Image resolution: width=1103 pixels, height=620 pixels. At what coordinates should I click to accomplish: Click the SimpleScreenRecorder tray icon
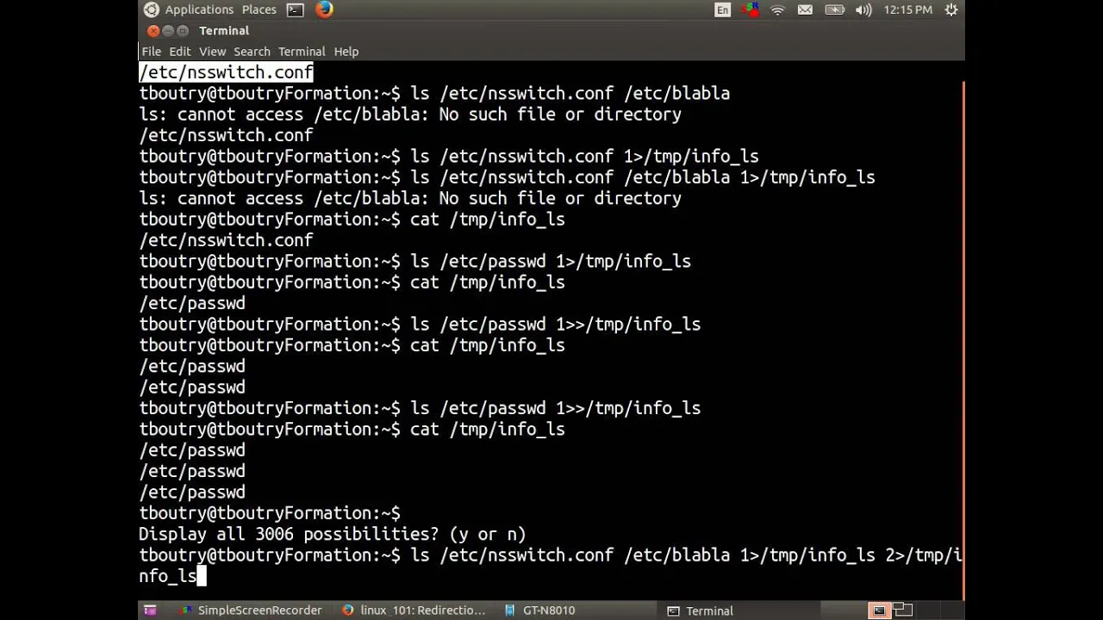(750, 9)
